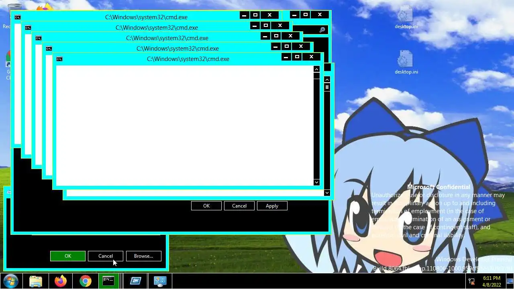514x289 pixels.
Task: Launch Google Chrome from the taskbar
Action: (85, 281)
